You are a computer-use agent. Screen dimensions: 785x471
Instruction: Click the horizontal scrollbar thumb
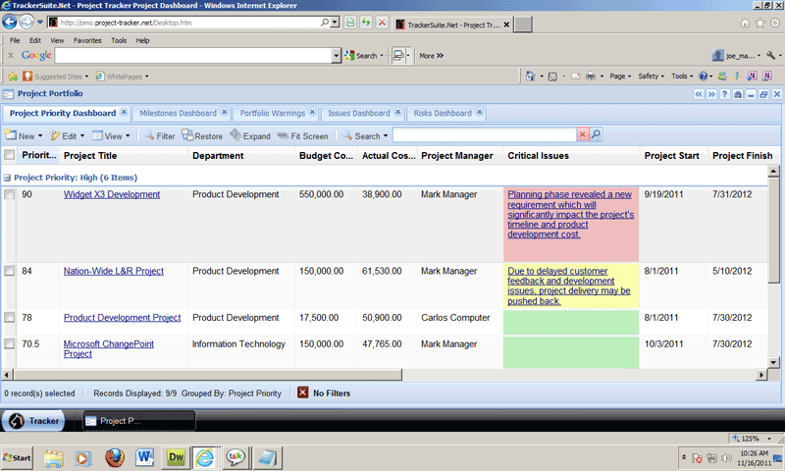(x=208, y=375)
